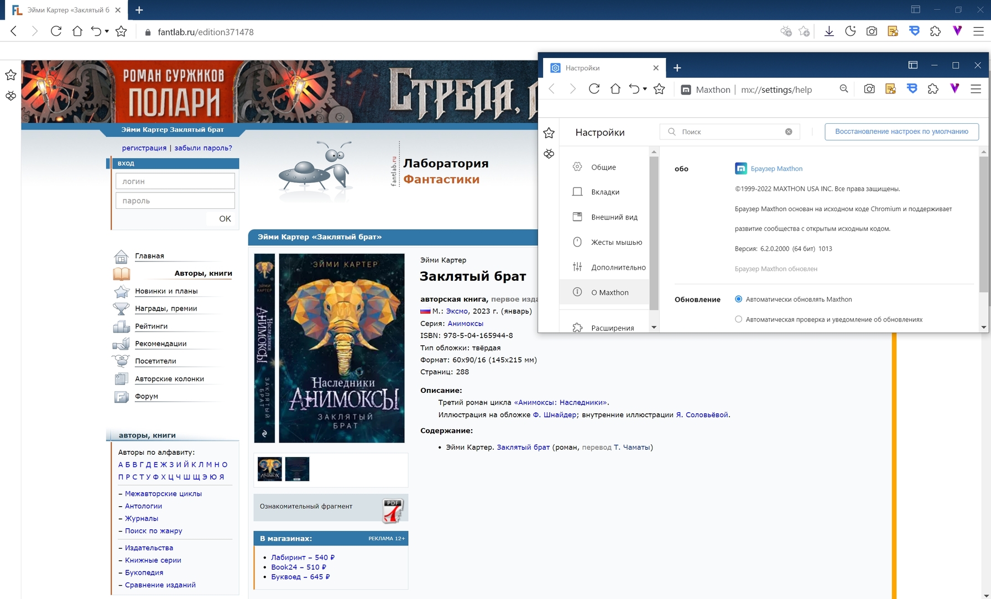Click the search magnifier in the Settings window address bar
Image resolution: width=991 pixels, height=599 pixels.
(844, 89)
